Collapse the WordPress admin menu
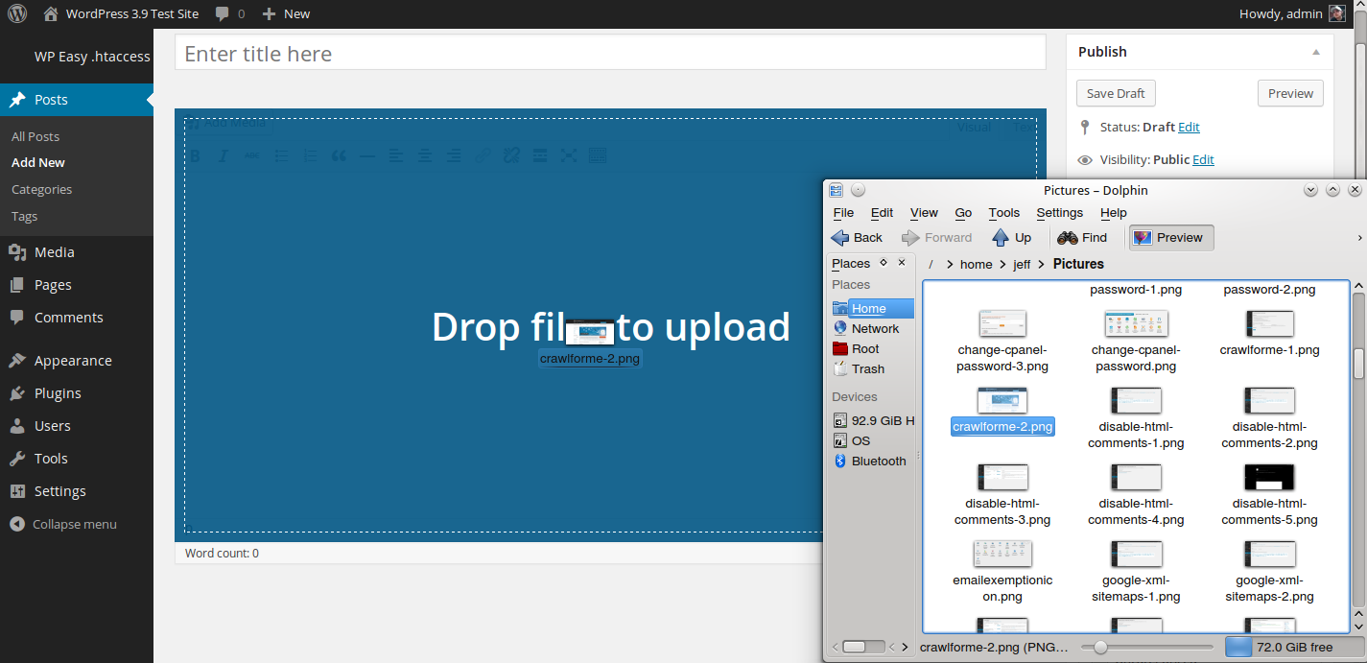The image size is (1367, 663). (64, 525)
